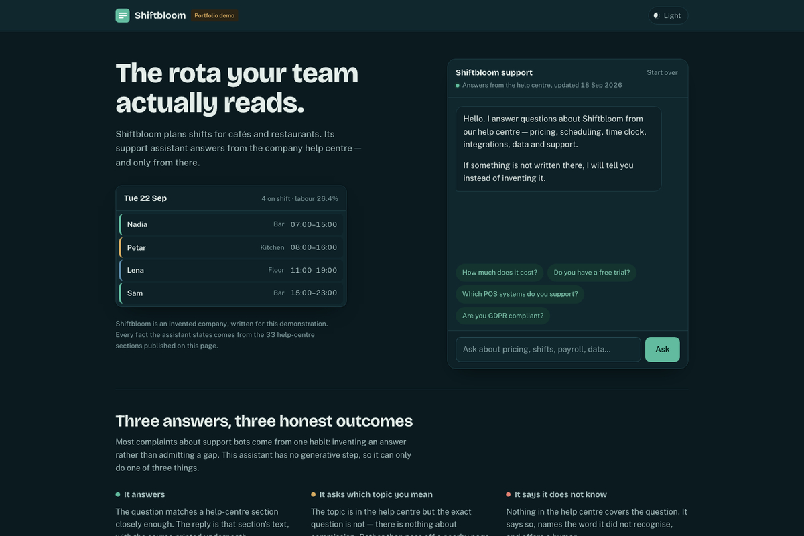Toggle the Light theme switch
Image resolution: width=804 pixels, height=536 pixels.
point(668,15)
